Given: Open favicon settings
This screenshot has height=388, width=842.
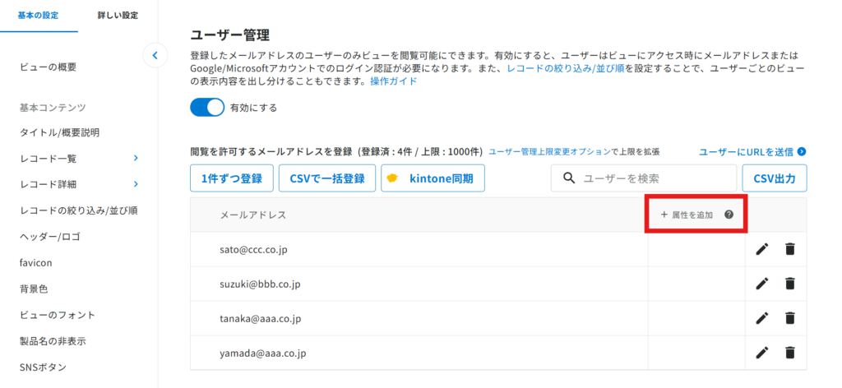Looking at the screenshot, I should point(35,262).
